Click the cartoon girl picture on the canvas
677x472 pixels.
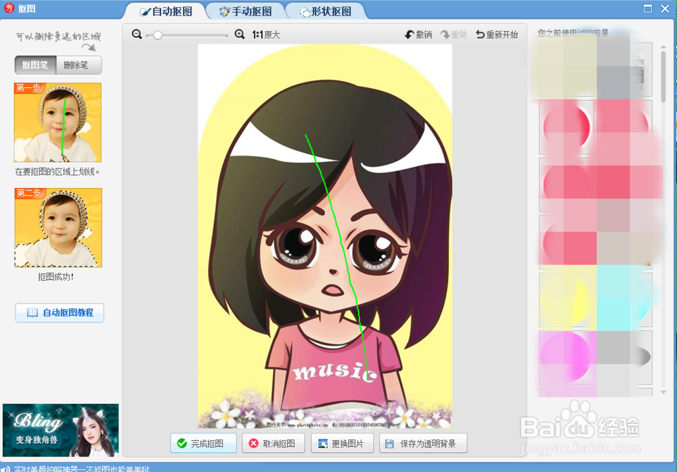point(325,236)
